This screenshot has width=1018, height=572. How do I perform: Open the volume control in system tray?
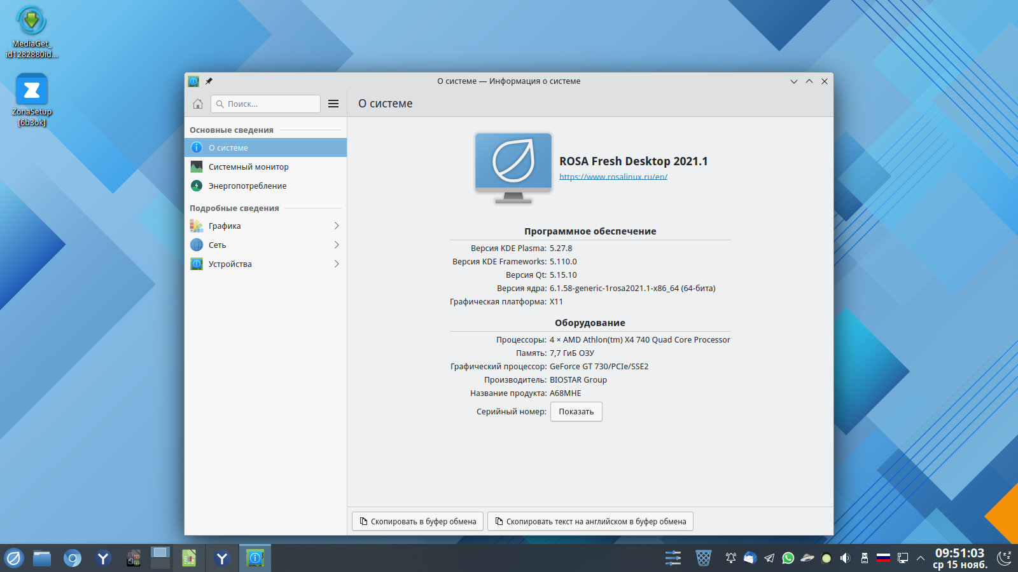tap(845, 558)
